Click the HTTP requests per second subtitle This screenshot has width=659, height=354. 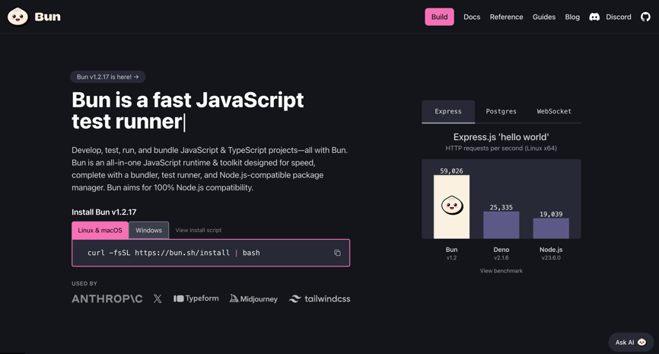(x=501, y=148)
